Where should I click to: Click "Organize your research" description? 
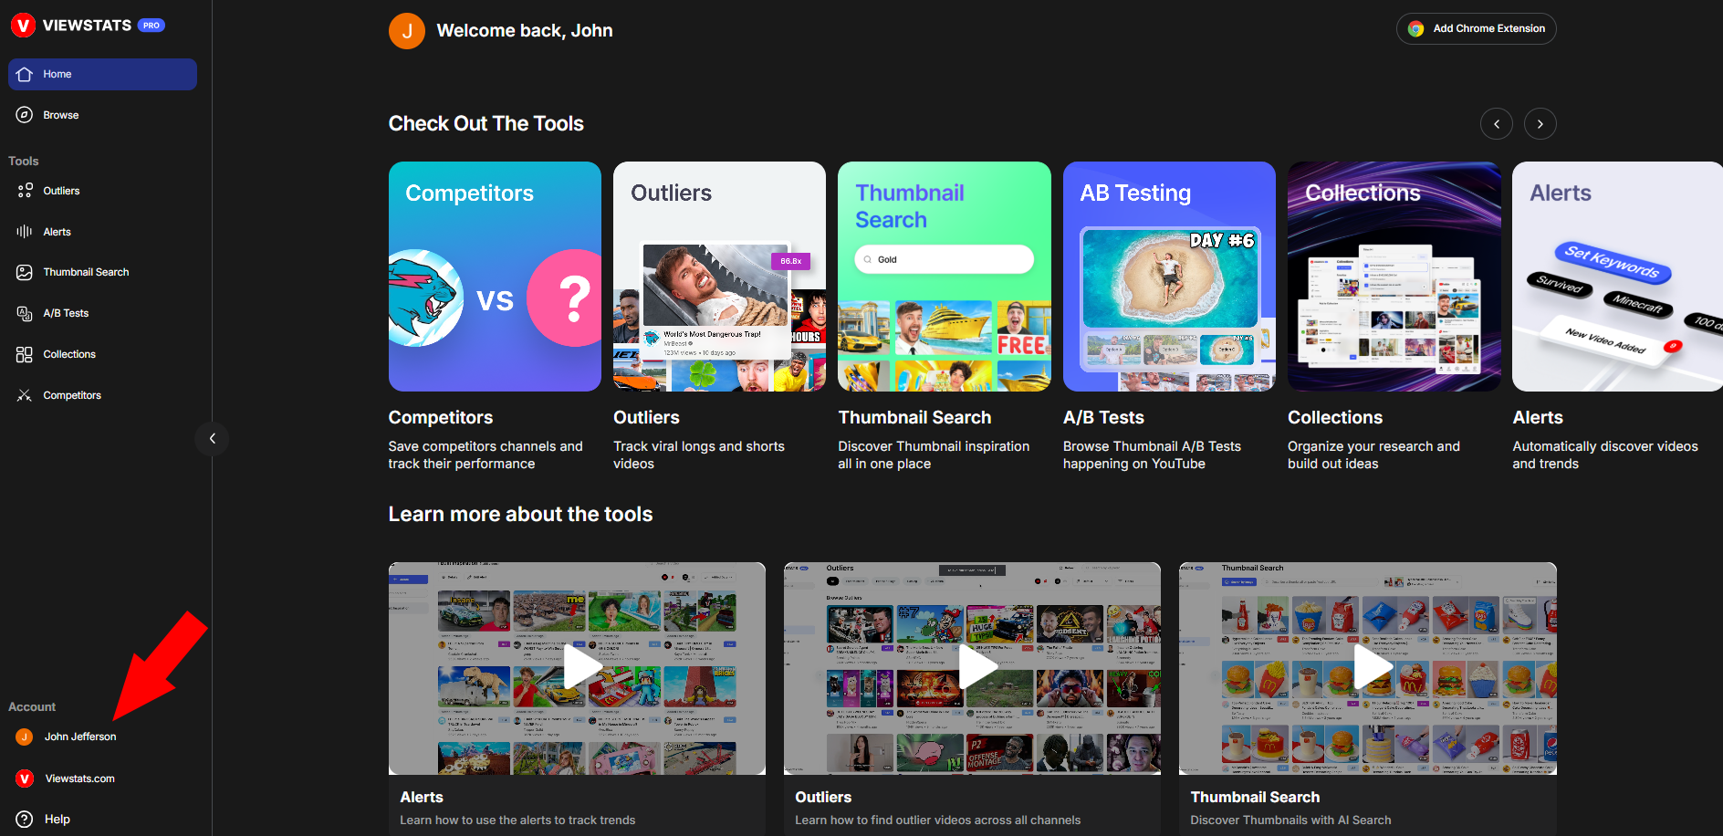coord(1373,455)
